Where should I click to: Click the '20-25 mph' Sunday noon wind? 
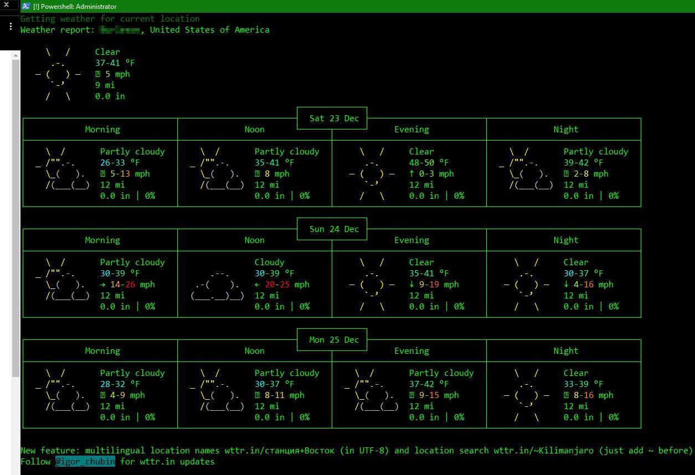[x=287, y=285]
